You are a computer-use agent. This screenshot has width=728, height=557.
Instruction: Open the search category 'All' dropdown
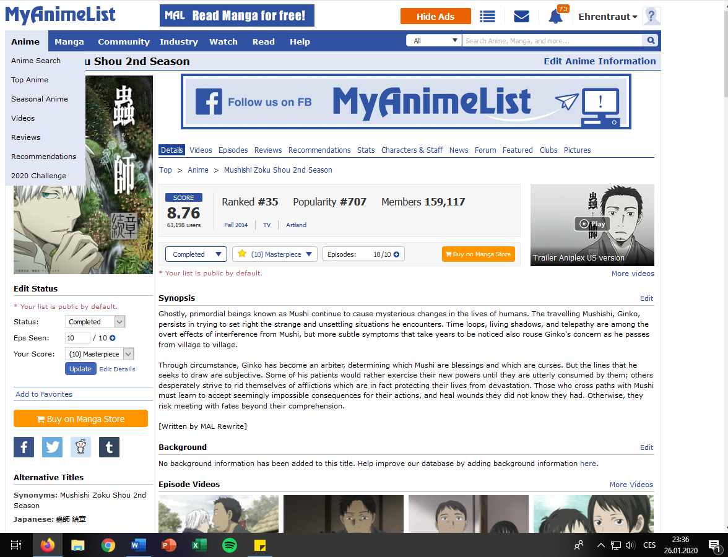click(x=433, y=40)
